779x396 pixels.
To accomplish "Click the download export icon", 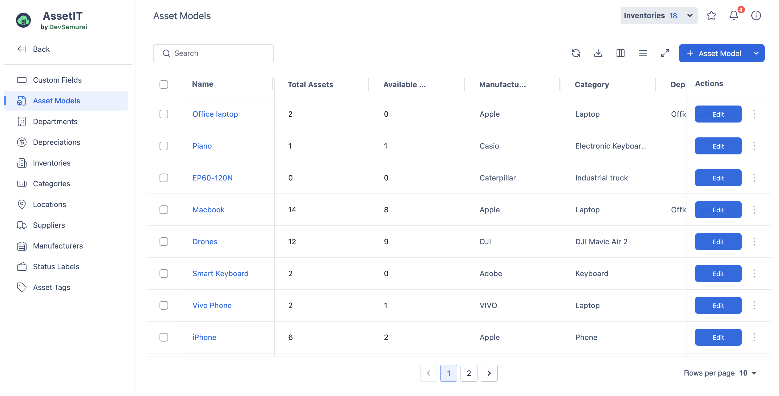I will (x=598, y=53).
